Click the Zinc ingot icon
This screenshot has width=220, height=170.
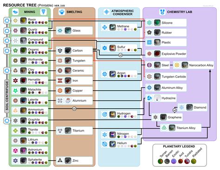pyautogui.click(x=68, y=161)
